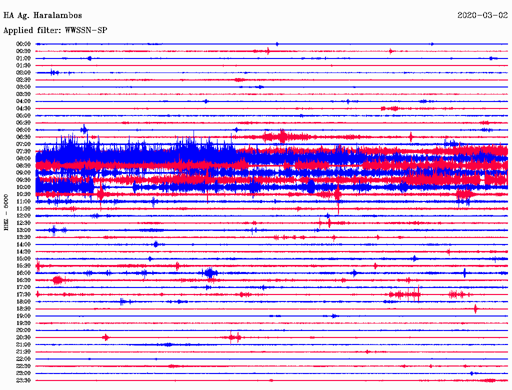The image size is (512, 390).
Task: Select the 20:30 time label
Action: tap(23, 337)
